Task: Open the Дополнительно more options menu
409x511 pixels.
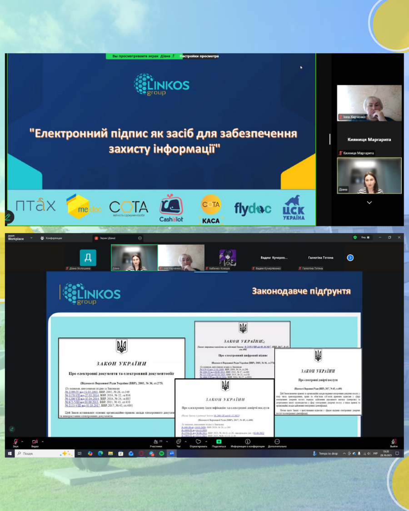Action: click(277, 442)
